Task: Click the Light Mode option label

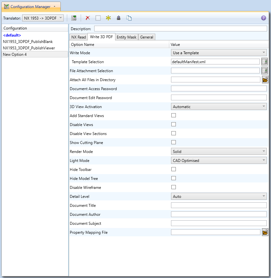Action: [79, 161]
